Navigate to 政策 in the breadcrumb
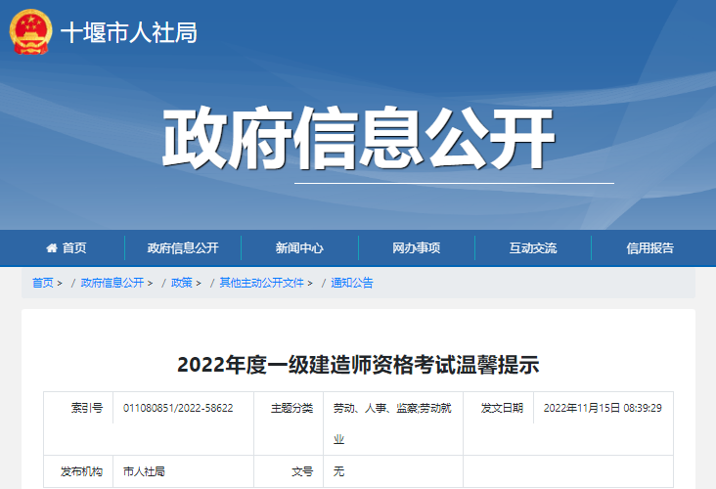This screenshot has height=489, width=716. (181, 283)
